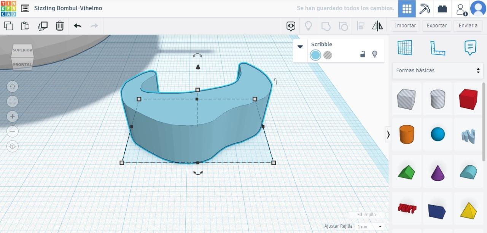This screenshot has height=233, width=487.
Task: Choose Solid blue color swatch
Action: pos(315,55)
